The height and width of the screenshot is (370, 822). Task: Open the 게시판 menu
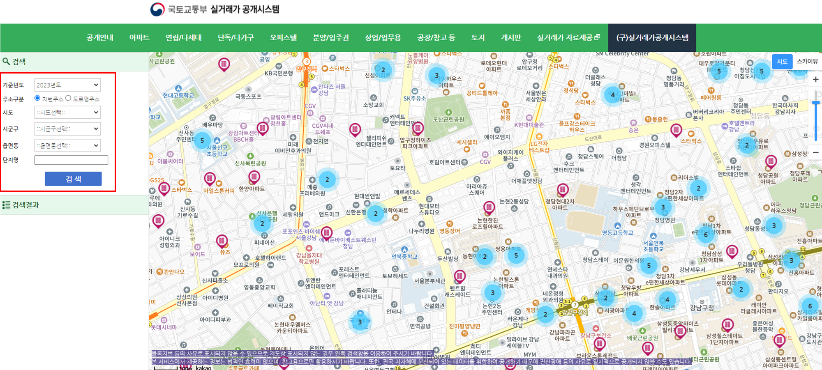511,38
